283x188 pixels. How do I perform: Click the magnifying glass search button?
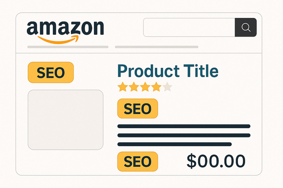pos(245,28)
